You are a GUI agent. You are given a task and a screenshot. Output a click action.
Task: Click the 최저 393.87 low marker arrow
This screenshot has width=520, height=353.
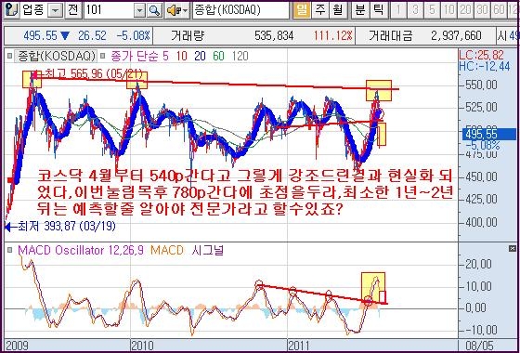click(10, 227)
